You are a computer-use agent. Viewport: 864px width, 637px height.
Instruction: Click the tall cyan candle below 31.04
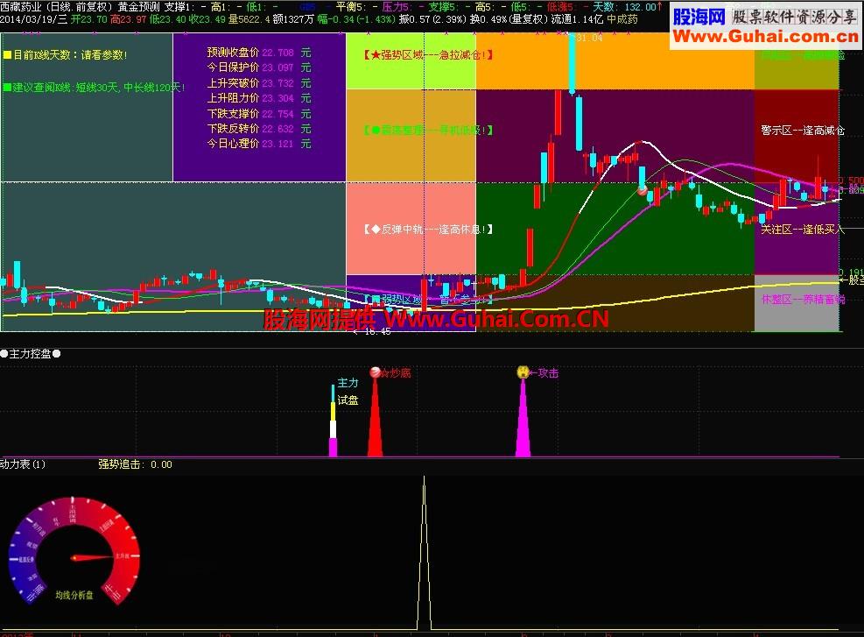coord(572,65)
